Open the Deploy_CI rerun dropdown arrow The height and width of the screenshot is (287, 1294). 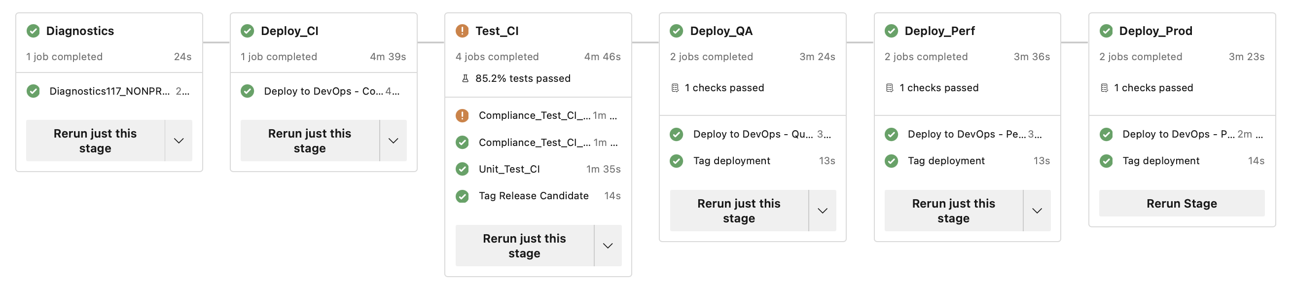tap(394, 141)
